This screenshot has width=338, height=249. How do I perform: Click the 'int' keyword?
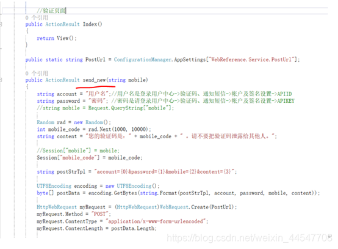pos(41,129)
